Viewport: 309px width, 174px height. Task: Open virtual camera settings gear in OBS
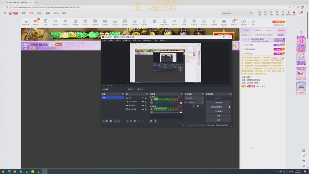point(229,107)
